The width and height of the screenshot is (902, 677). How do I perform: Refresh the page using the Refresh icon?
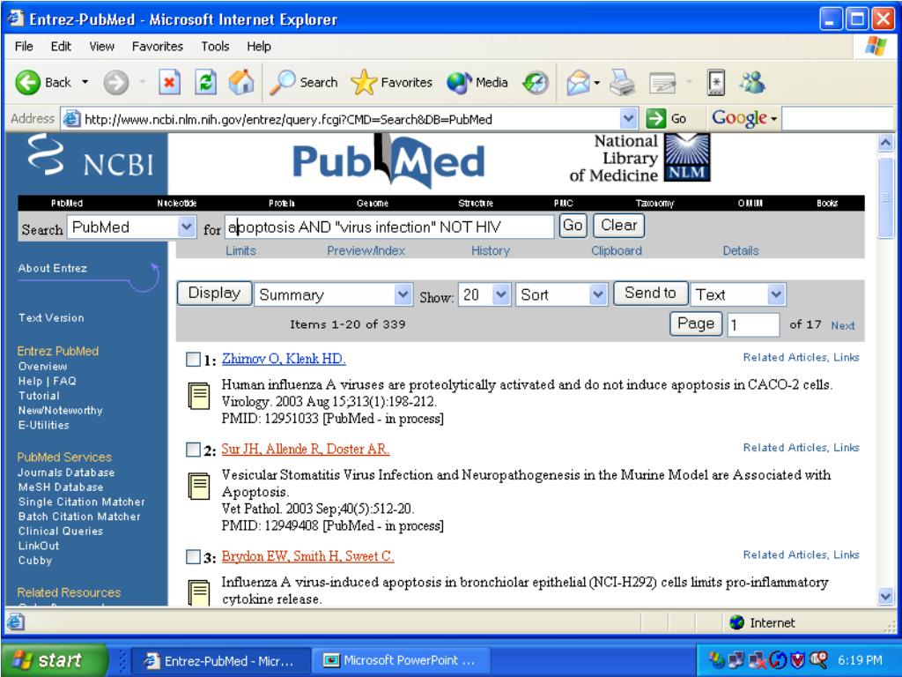205,83
